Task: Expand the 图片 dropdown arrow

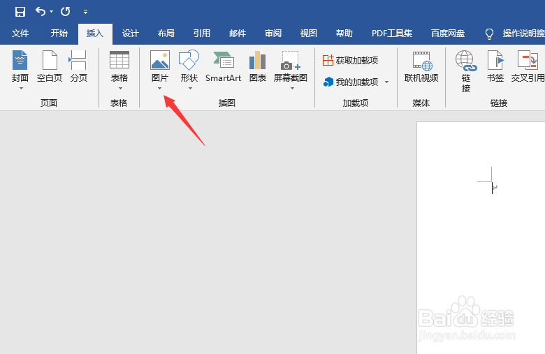Action: [x=160, y=88]
